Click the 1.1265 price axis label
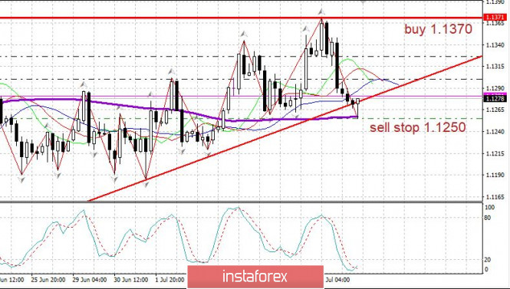Viewport: 510px width, 289px height. [495, 110]
